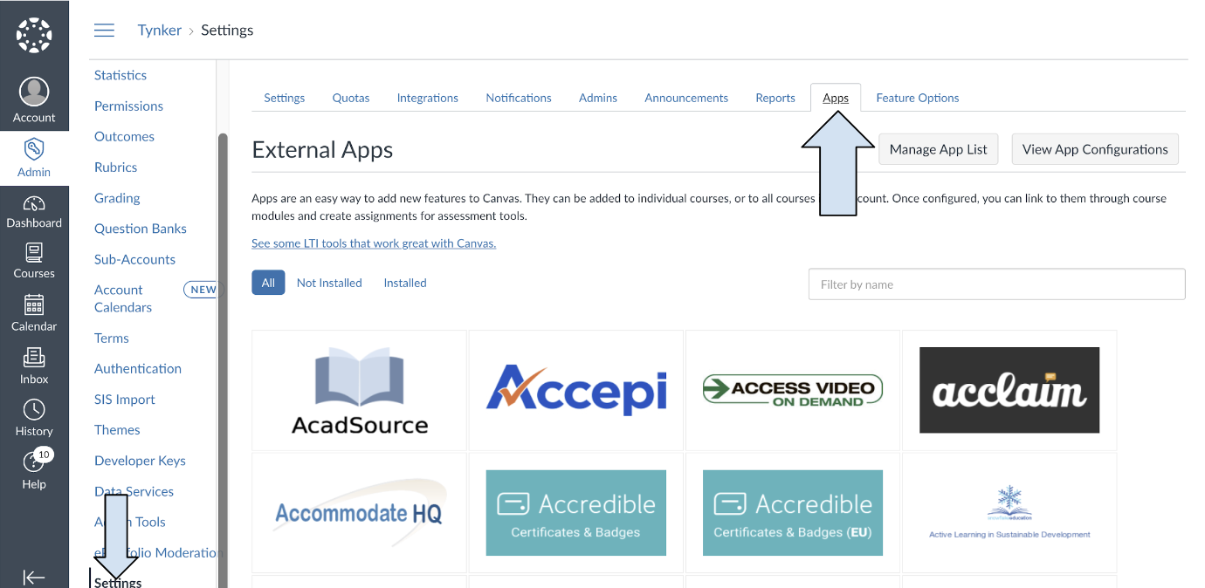The height and width of the screenshot is (588, 1205).
Task: Open the Canvas logo home link
Action: [34, 35]
